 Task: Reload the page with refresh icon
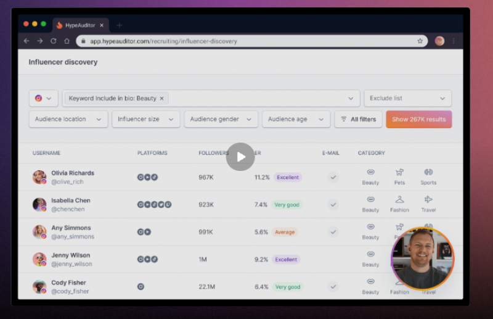[x=54, y=41]
